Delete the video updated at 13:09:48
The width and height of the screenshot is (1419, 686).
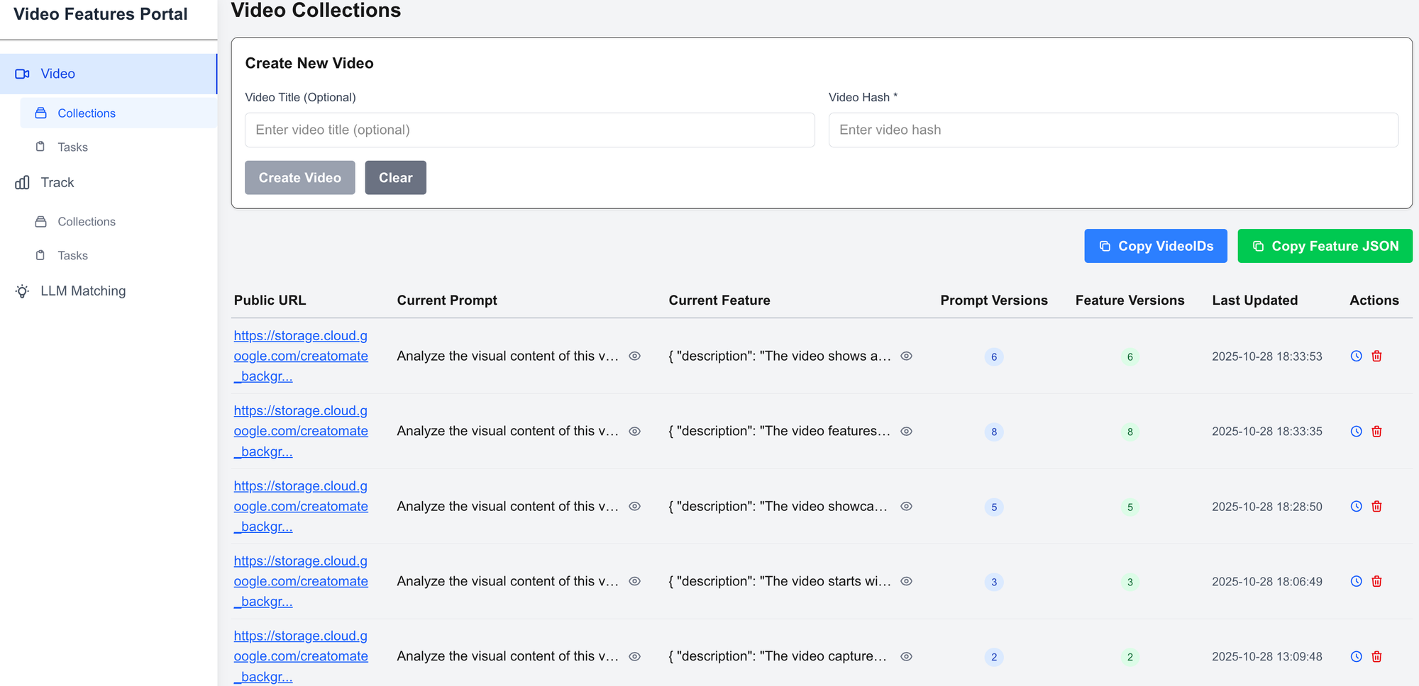pos(1376,657)
